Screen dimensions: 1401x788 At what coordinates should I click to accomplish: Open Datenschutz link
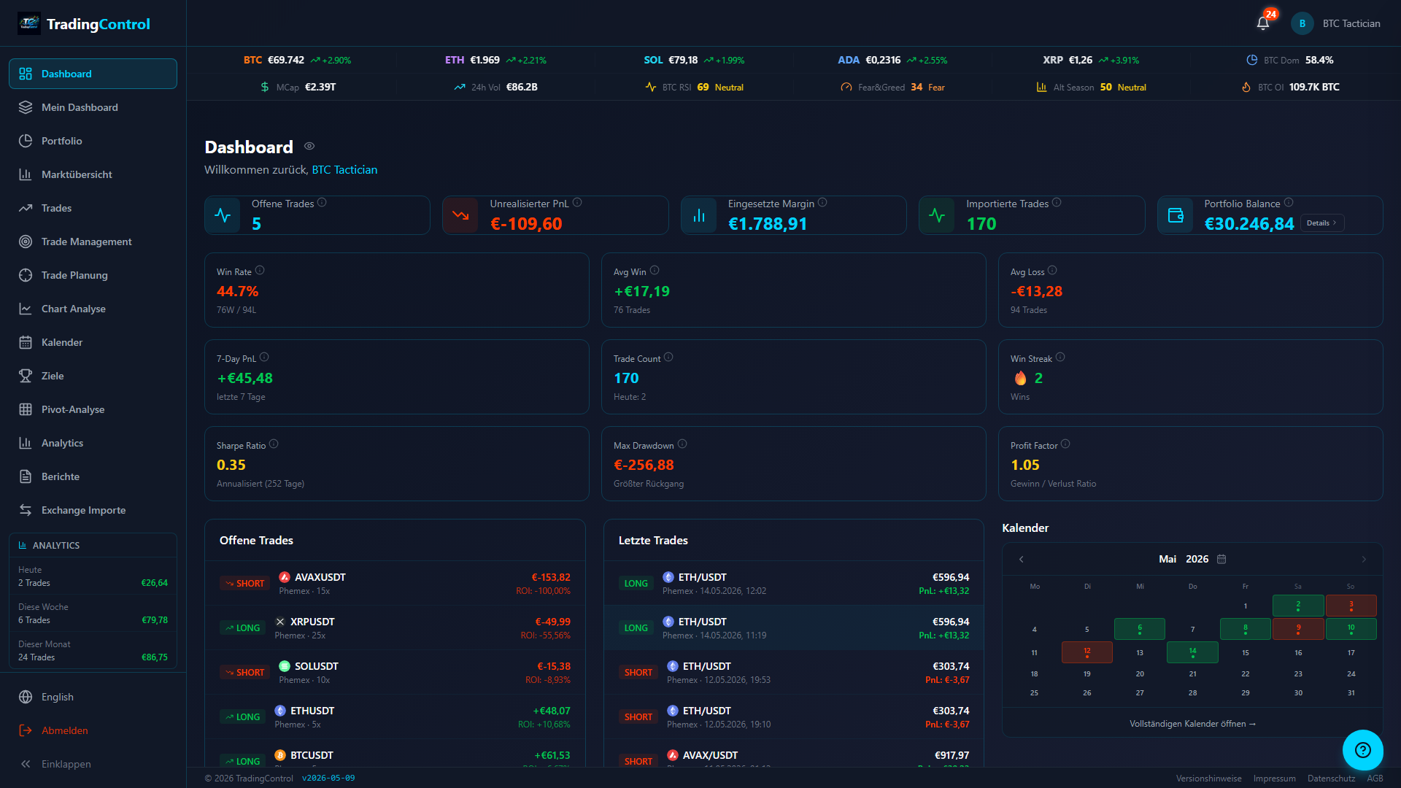(x=1331, y=779)
